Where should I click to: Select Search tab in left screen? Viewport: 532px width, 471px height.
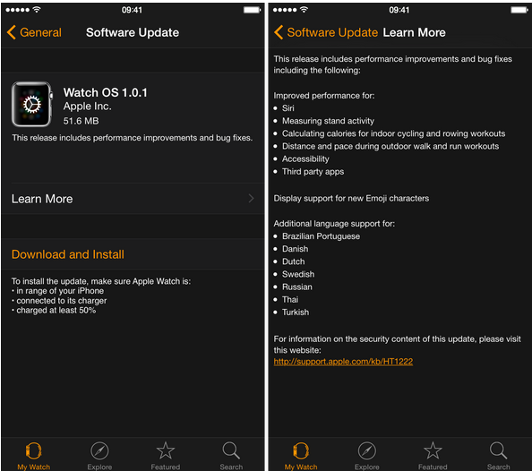coord(231,456)
